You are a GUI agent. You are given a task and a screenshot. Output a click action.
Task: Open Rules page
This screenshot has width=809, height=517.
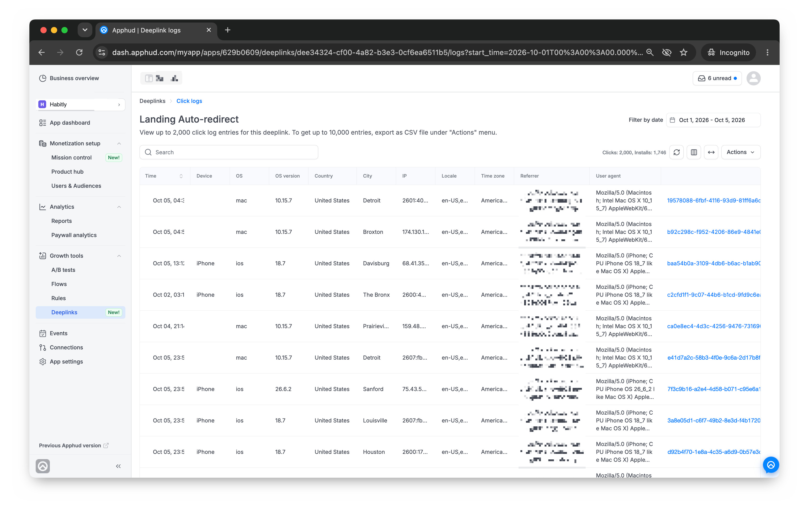[x=58, y=298]
